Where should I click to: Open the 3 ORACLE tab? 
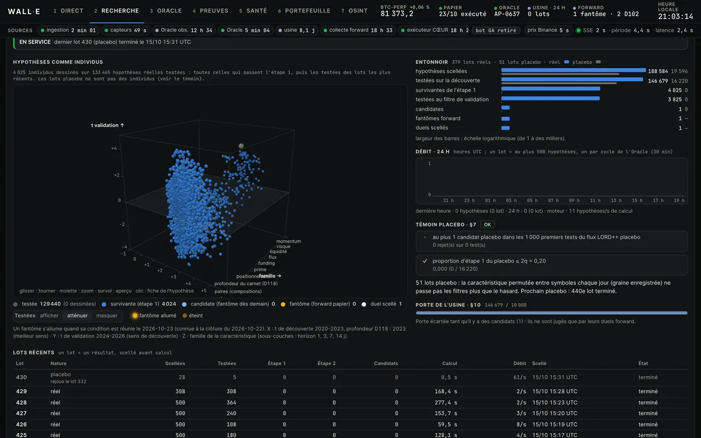click(x=166, y=11)
